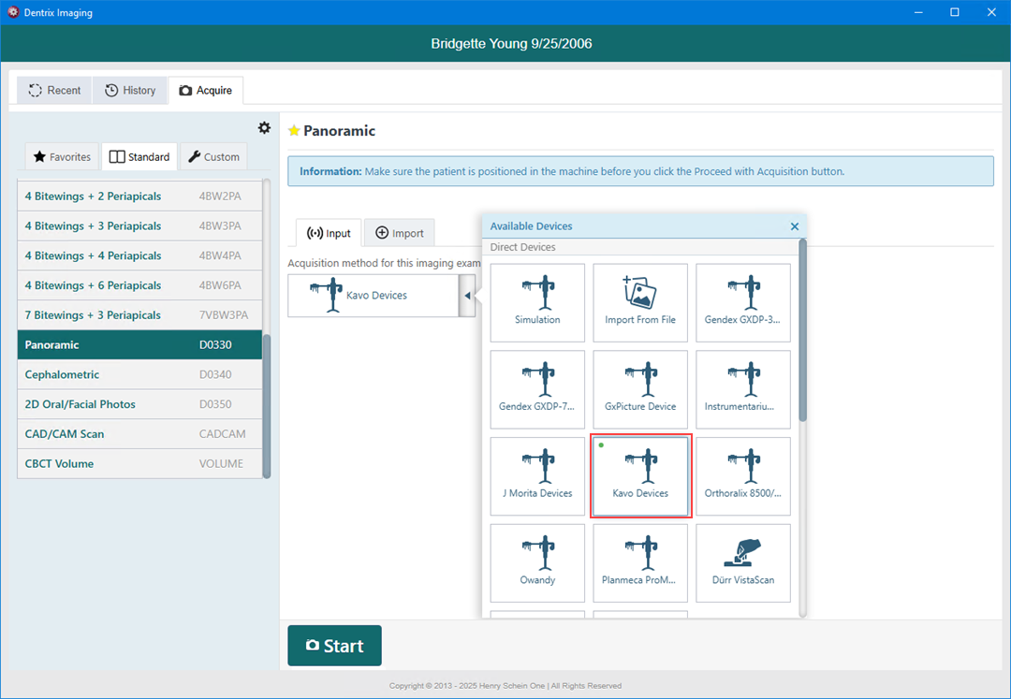Open the Custom exams tab
The image size is (1011, 699).
tap(212, 157)
